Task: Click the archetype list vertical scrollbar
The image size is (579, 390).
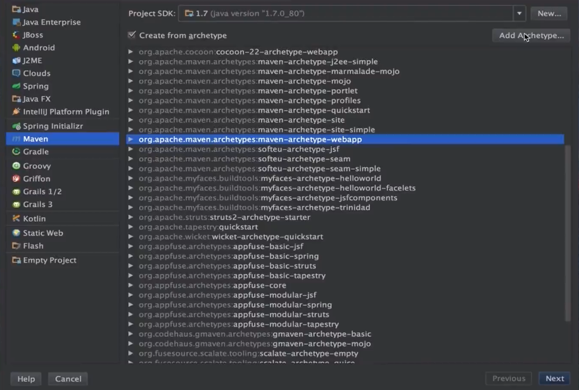Action: click(x=568, y=233)
